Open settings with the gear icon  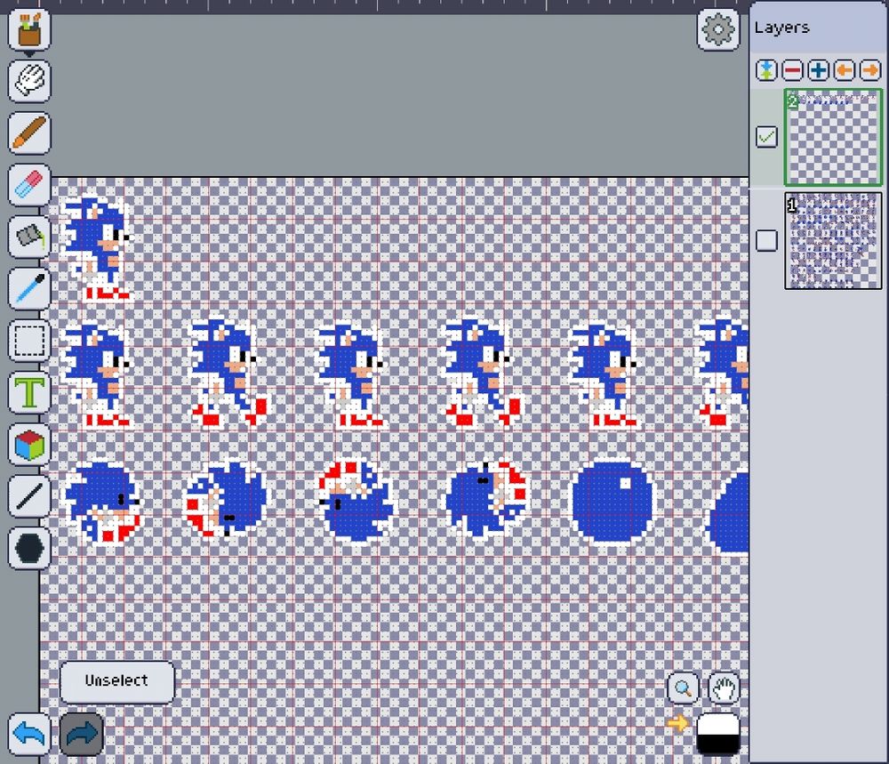point(718,29)
